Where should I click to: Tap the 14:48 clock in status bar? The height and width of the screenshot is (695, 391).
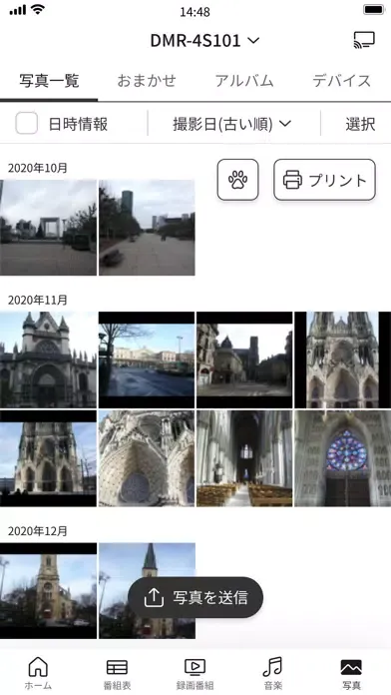click(195, 12)
